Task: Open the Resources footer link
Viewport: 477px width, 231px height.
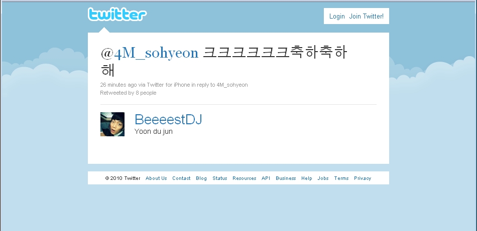Action: pyautogui.click(x=245, y=178)
